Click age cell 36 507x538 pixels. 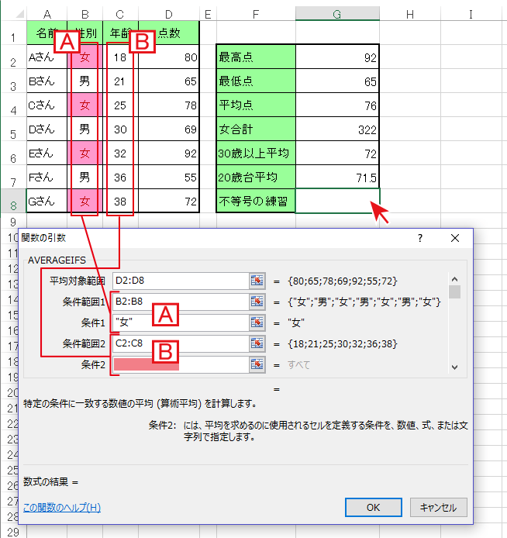[120, 177]
